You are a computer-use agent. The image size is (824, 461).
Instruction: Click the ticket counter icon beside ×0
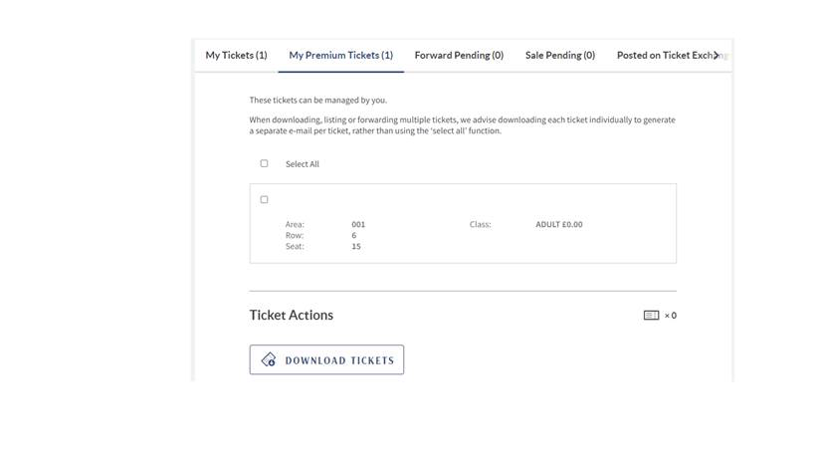[651, 316]
